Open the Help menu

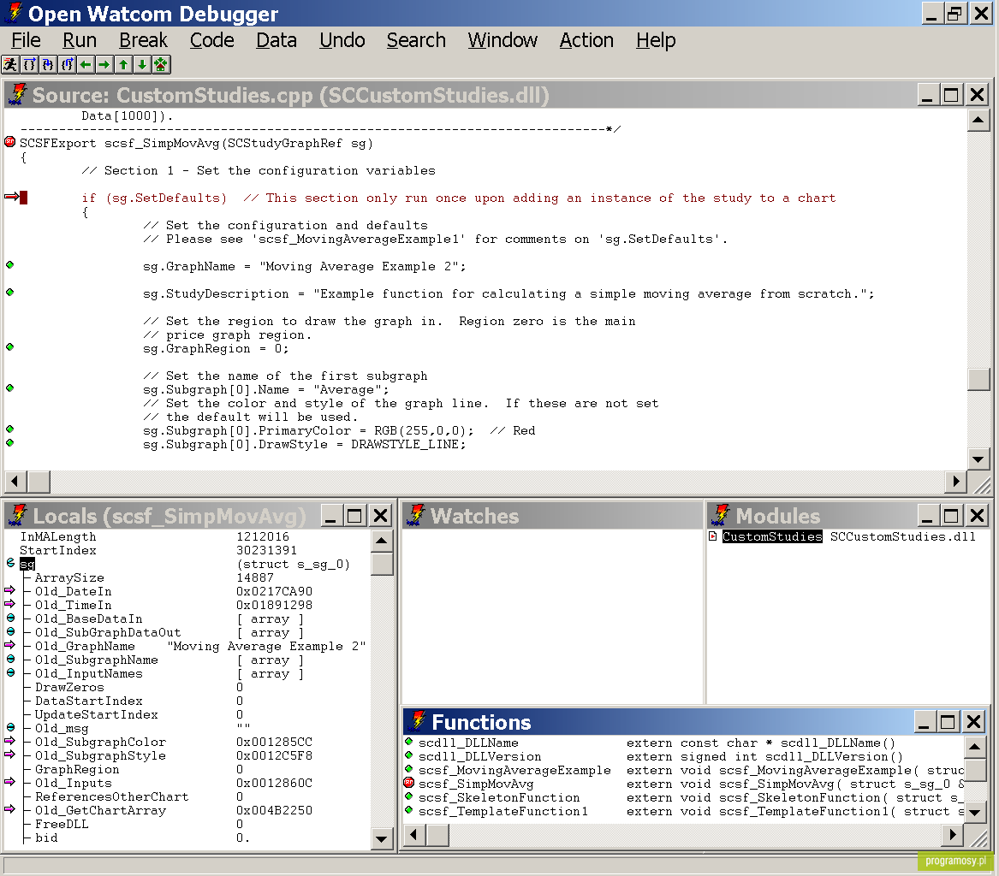[x=656, y=40]
